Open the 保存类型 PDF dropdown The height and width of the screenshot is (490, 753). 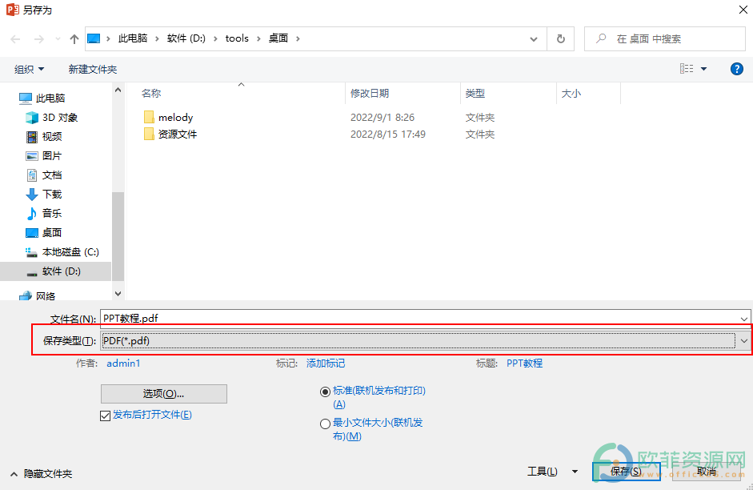pyautogui.click(x=425, y=340)
